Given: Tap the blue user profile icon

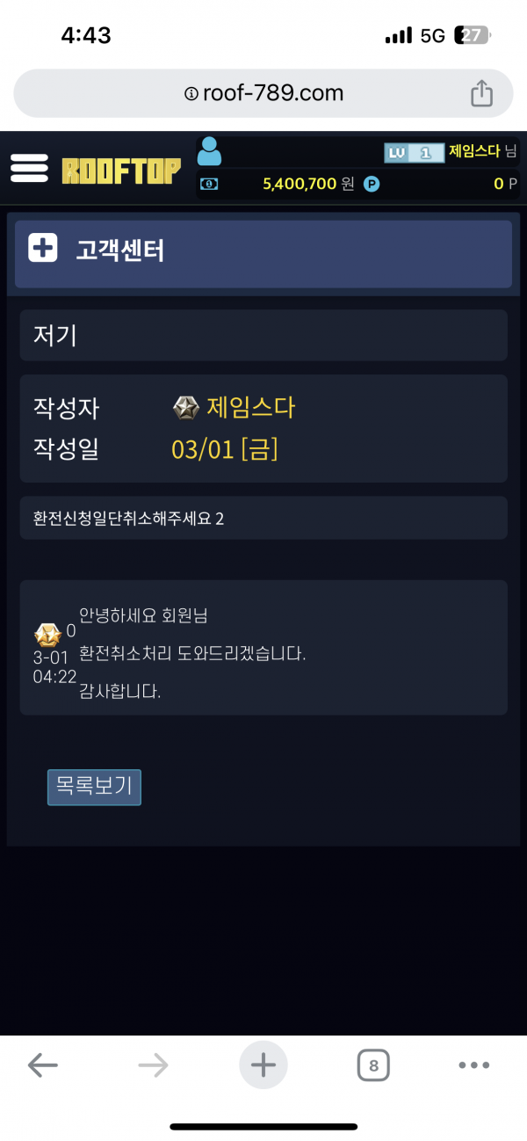Looking at the screenshot, I should tap(209, 151).
